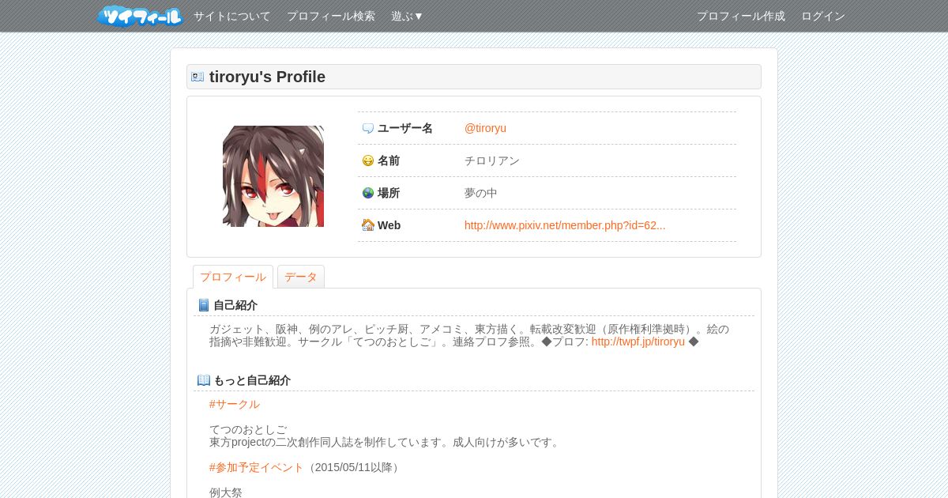Switch to the プロフィール tab
The height and width of the screenshot is (498, 948).
click(x=233, y=277)
